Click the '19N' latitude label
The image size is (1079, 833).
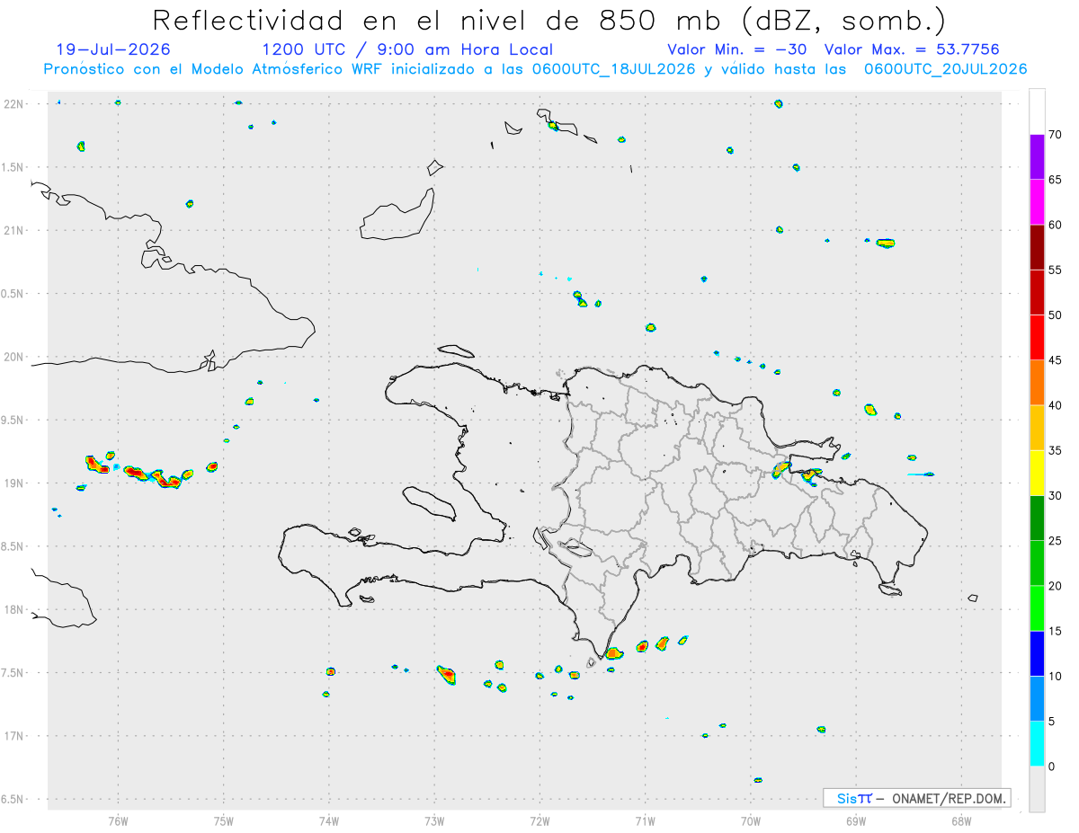pyautogui.click(x=14, y=483)
